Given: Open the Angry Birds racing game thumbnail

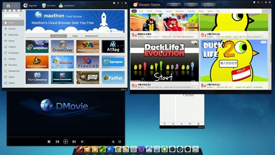Looking at the screenshot, I should (x=165, y=22).
